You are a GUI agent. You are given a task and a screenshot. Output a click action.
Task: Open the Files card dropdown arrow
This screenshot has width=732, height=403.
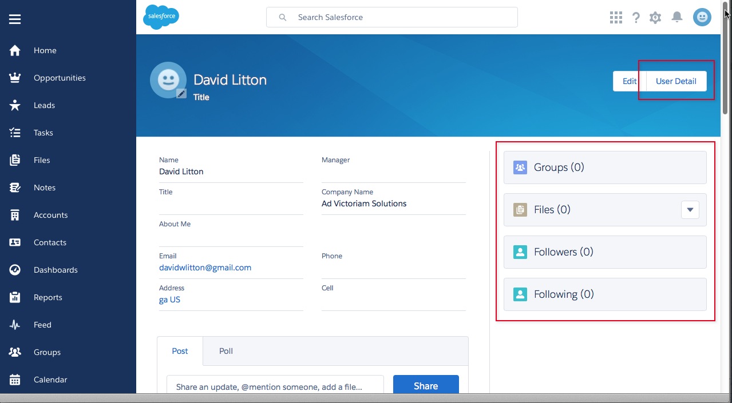point(690,210)
